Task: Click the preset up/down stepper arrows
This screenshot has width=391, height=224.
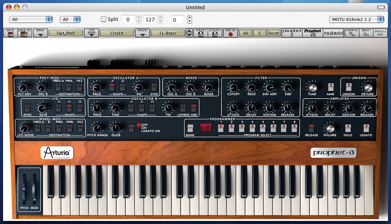Action: pos(189,33)
